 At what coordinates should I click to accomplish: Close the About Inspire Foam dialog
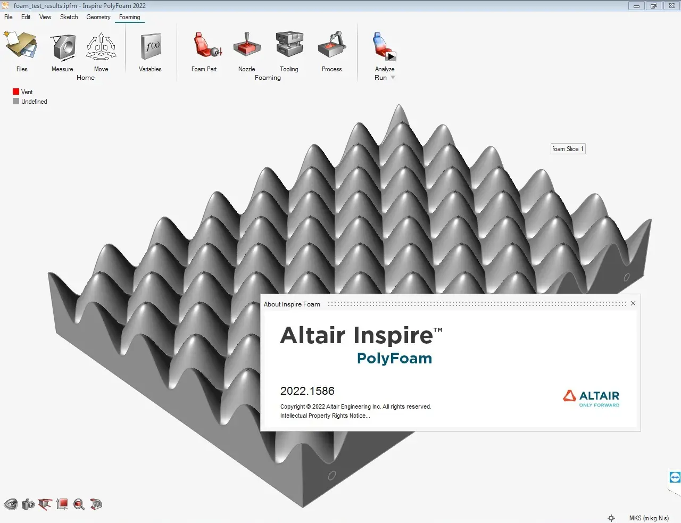[x=633, y=303]
